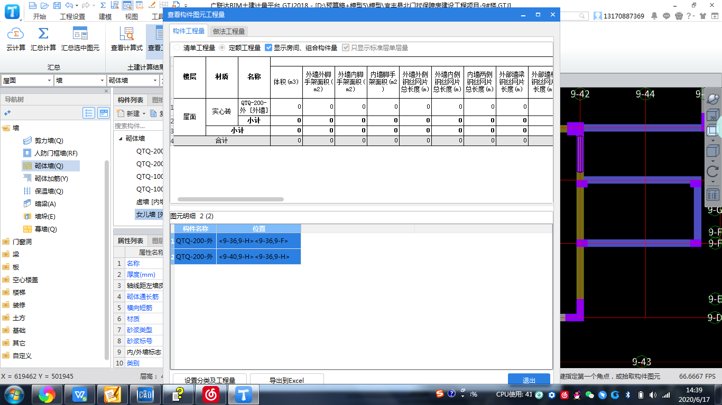The image size is (722, 405).
Task: Click the wireframe box view icon
Action: click(713, 130)
